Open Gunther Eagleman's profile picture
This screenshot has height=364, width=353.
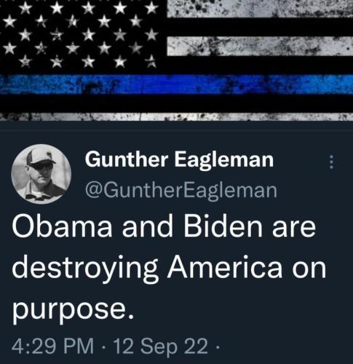(41, 174)
